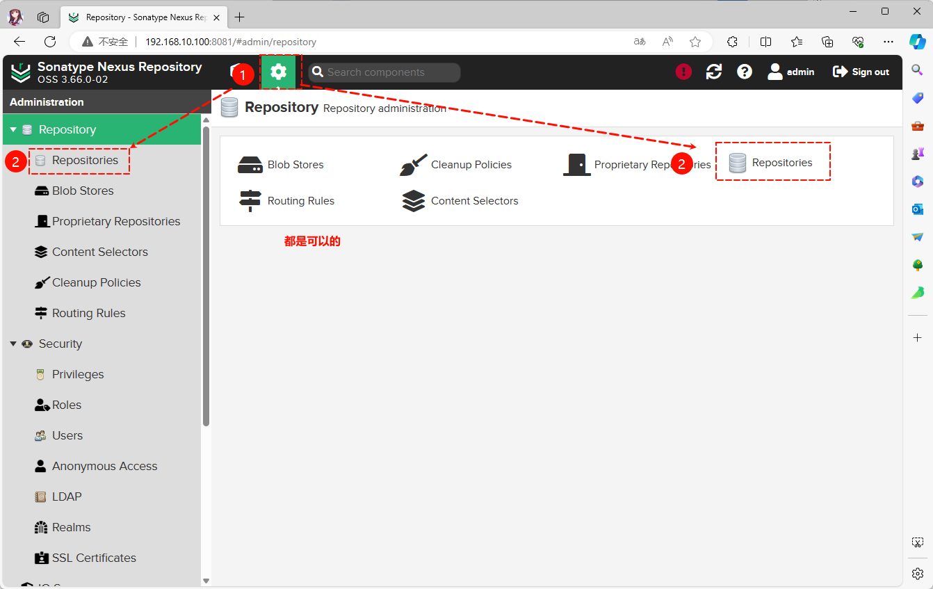Viewport: 933px width, 589px height.
Task: Open the Repositories tile in main panel
Action: click(771, 163)
